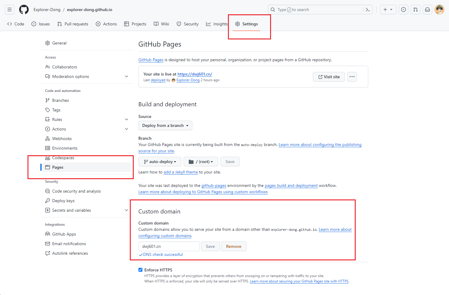The image size is (449, 295).
Task: Open Branches settings
Action: (x=87, y=100)
